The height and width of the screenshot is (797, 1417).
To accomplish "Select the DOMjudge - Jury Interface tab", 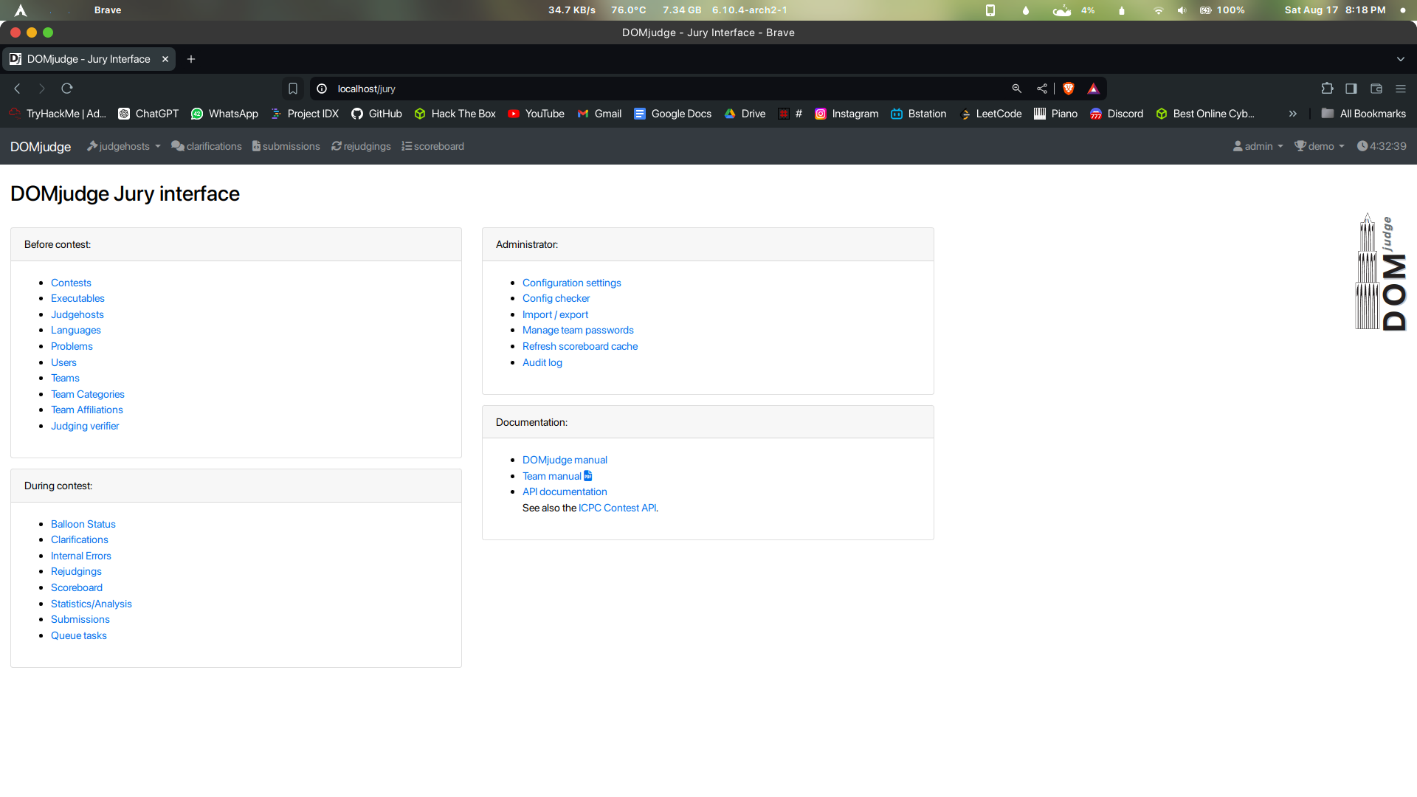I will pos(88,59).
